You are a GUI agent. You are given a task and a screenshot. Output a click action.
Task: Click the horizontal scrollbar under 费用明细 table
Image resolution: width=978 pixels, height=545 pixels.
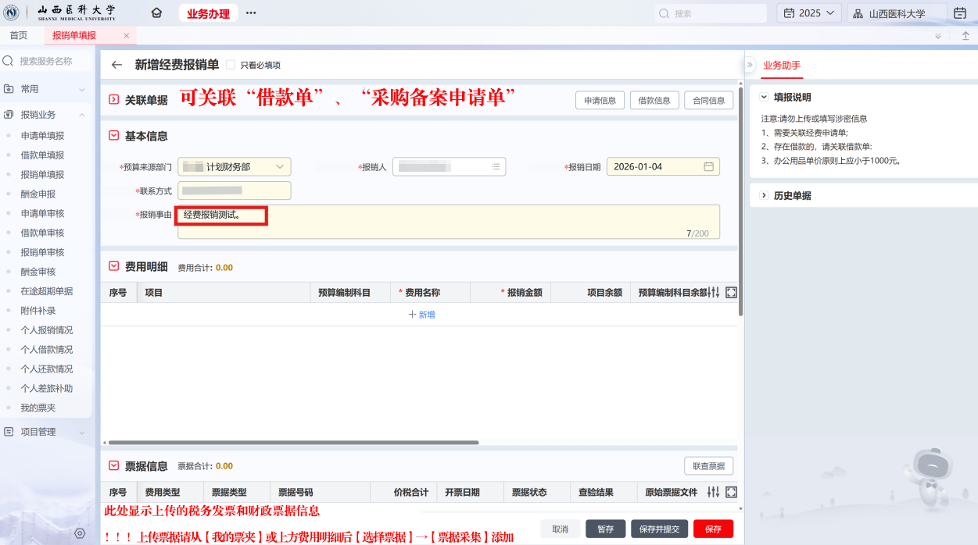coord(291,443)
